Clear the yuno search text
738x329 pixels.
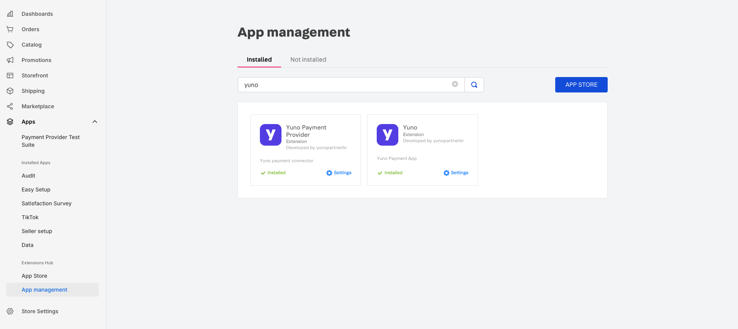[455, 84]
